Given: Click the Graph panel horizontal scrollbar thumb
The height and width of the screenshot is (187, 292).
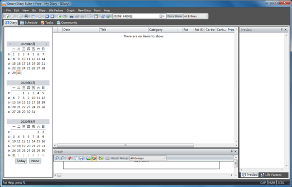Looking at the screenshot, I should tap(59, 175).
